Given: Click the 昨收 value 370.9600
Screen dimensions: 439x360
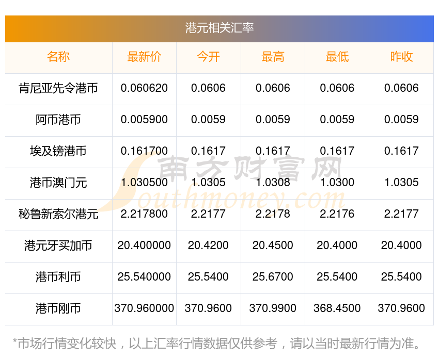Looking at the screenshot, I should pyautogui.click(x=401, y=308).
